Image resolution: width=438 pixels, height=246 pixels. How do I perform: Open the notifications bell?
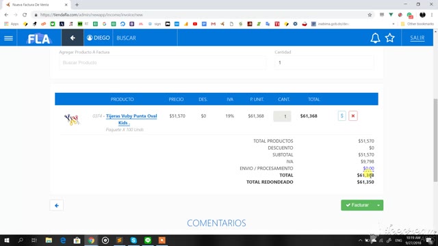[375, 38]
